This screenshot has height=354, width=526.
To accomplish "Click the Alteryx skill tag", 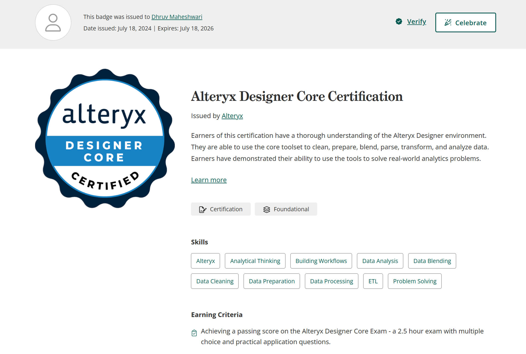I will (205, 261).
